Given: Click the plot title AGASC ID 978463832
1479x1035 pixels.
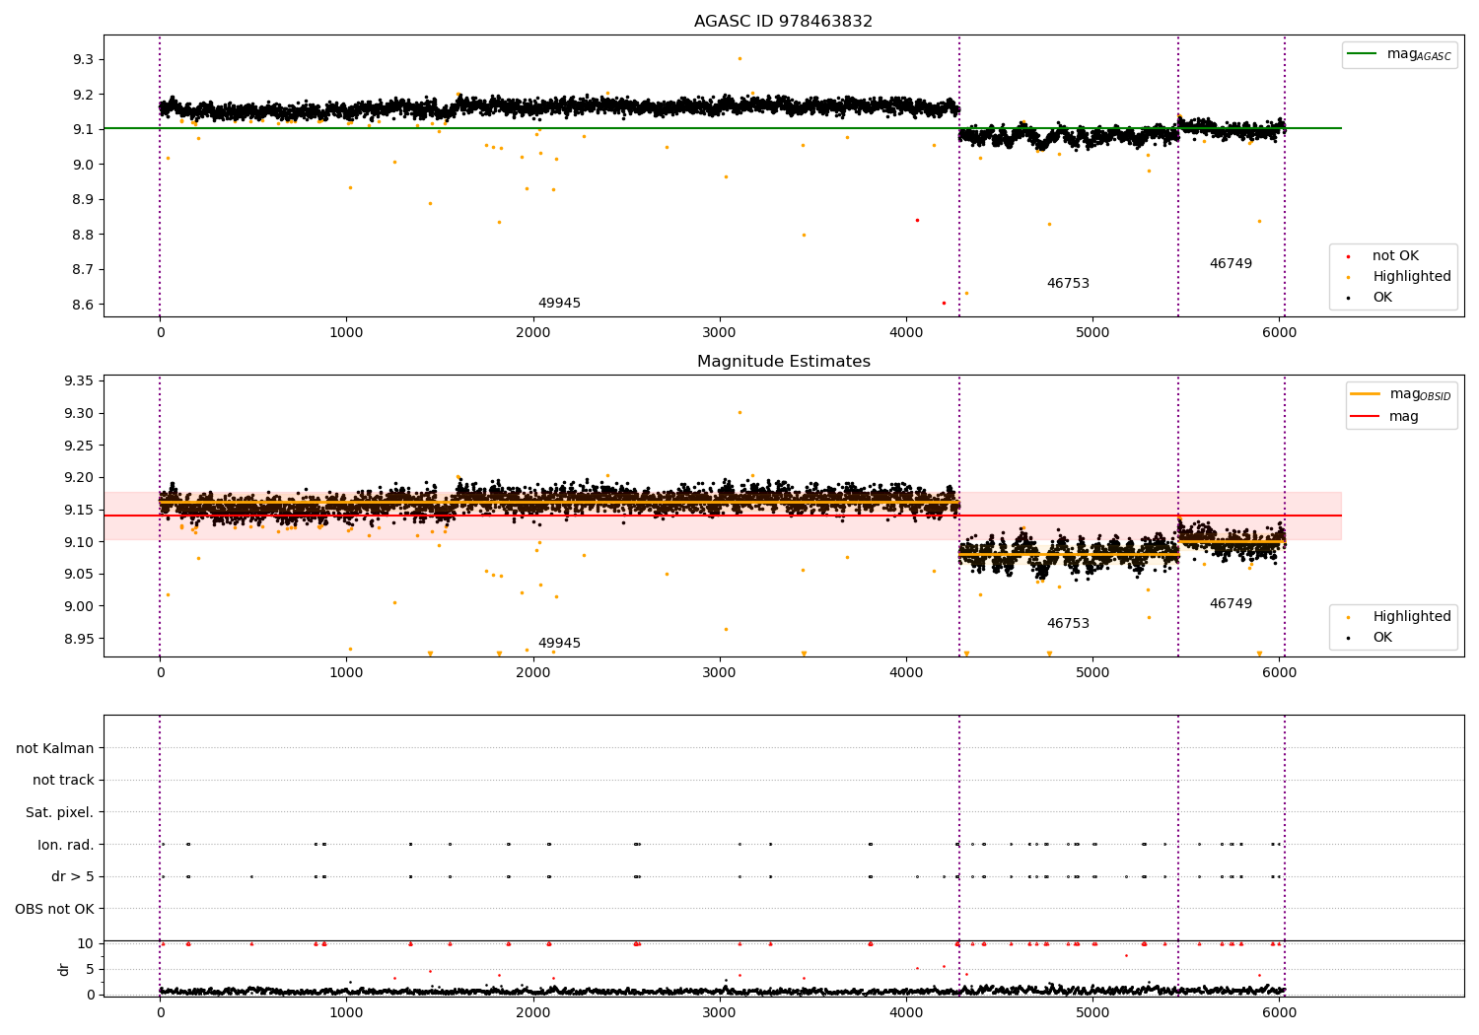Looking at the screenshot, I should point(783,22).
